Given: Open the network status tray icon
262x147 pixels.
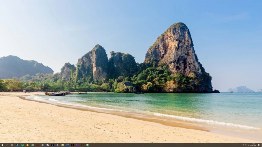Looking at the screenshot, I should click(x=244, y=145).
